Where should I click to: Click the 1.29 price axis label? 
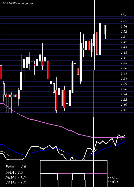pyautogui.click(x=124, y=84)
